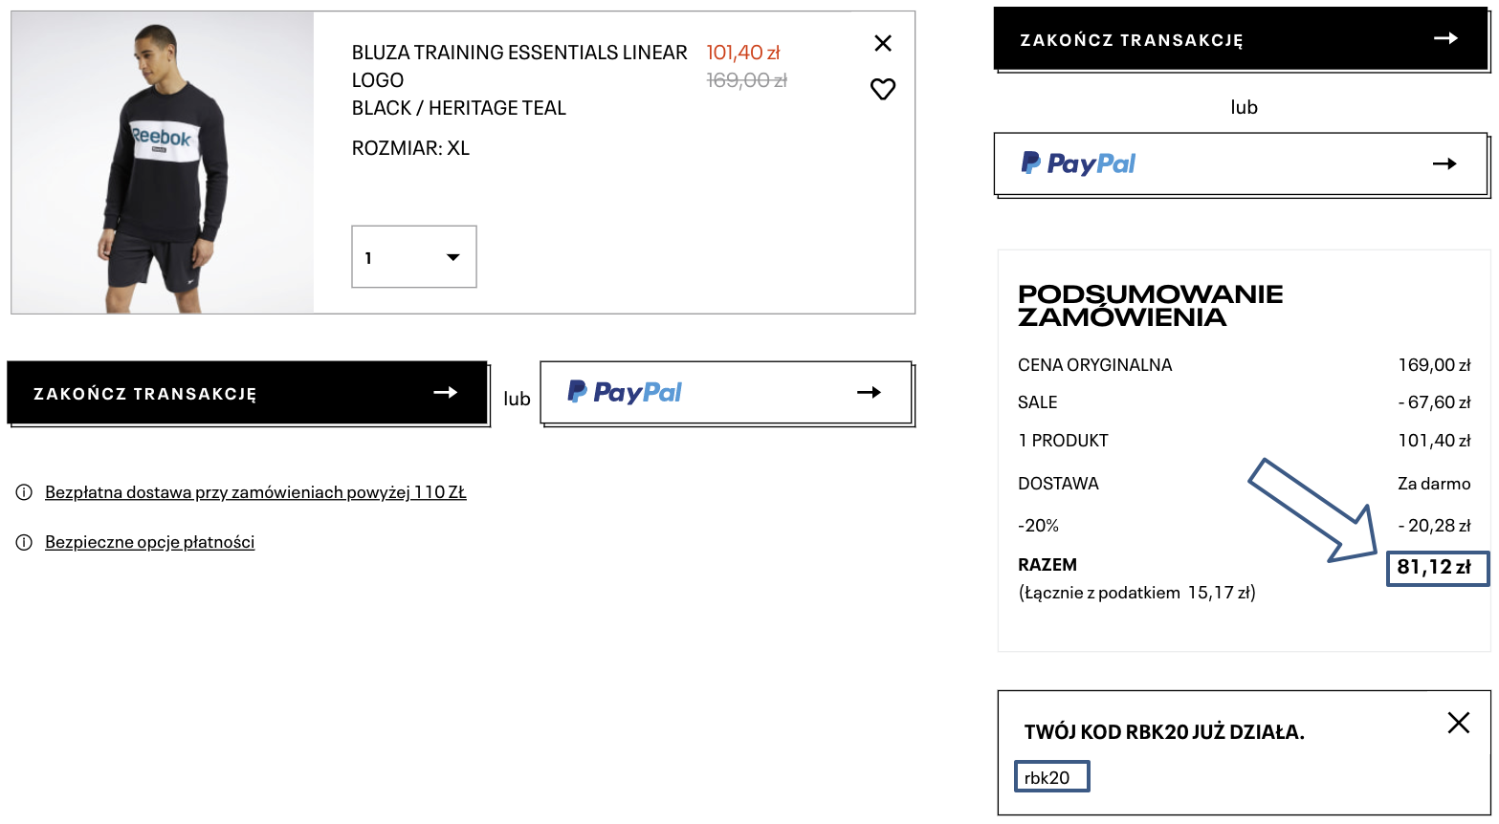Pay with PayPal in the right sidebar

pyautogui.click(x=1241, y=164)
